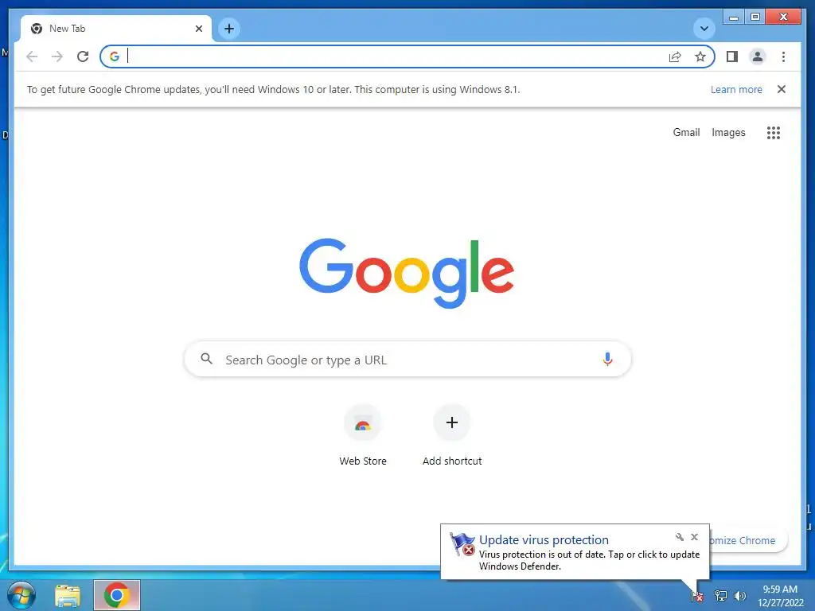Close the virus protection balloon
Image resolution: width=815 pixels, height=611 pixels.
(694, 537)
